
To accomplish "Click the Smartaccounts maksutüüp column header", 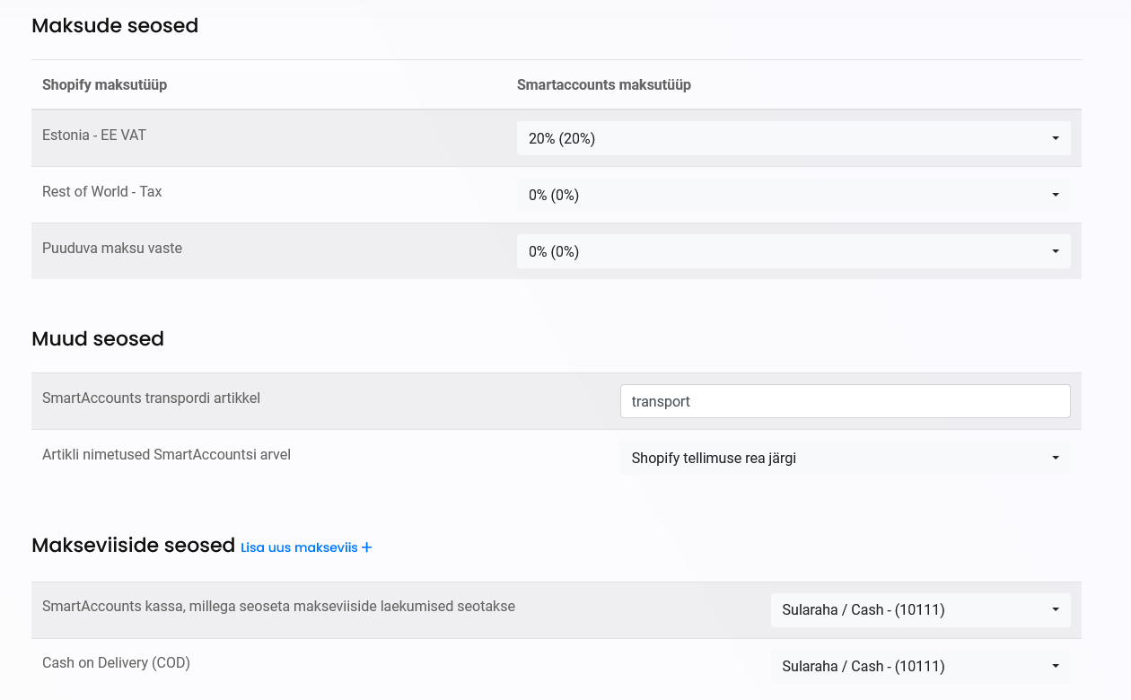I will [x=603, y=85].
